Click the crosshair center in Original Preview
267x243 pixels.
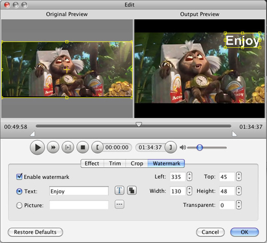pos(67,70)
